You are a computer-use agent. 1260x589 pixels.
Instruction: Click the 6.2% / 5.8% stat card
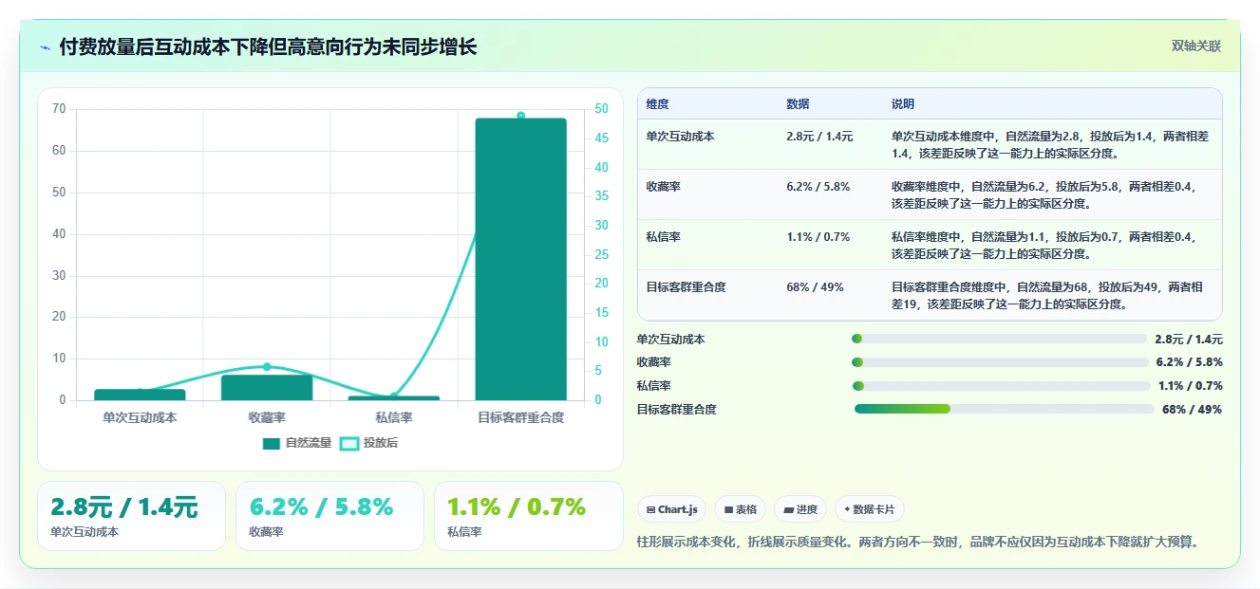coord(329,516)
